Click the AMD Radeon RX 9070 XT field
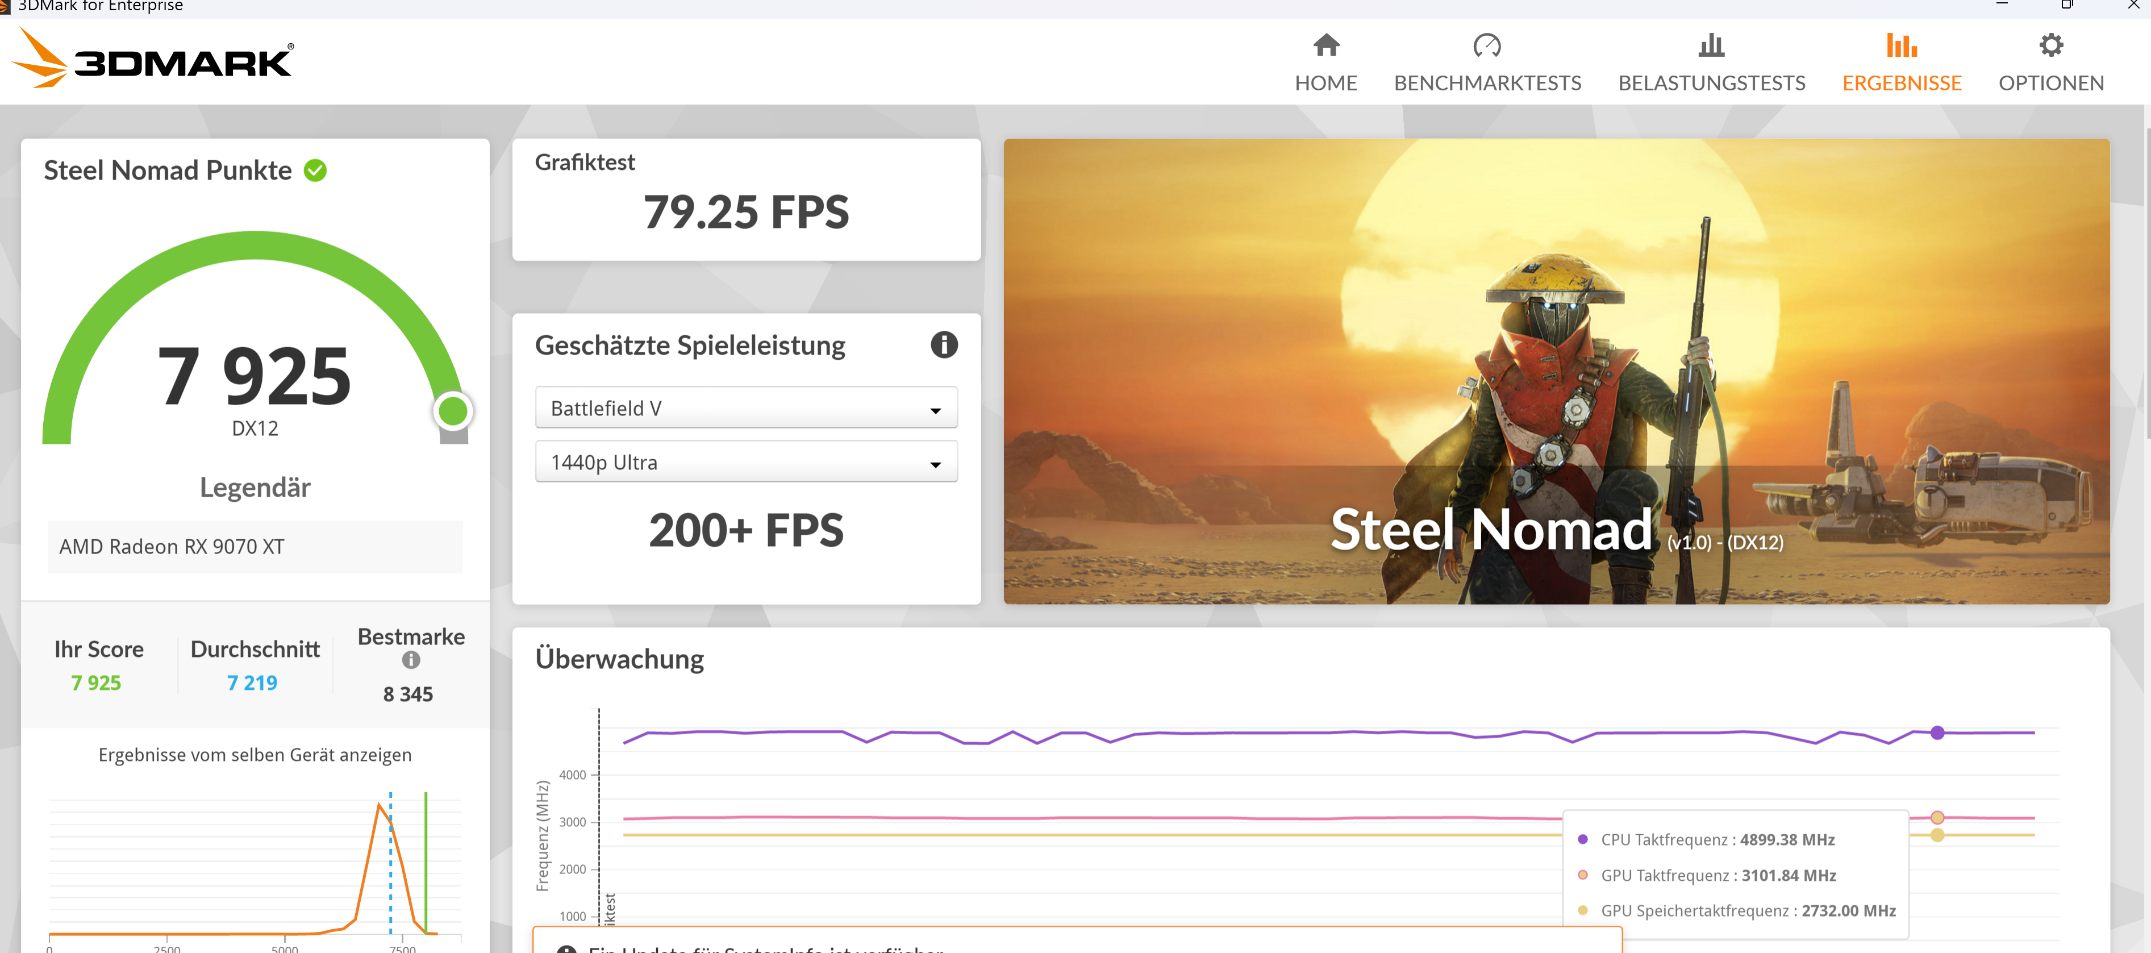 [x=255, y=547]
